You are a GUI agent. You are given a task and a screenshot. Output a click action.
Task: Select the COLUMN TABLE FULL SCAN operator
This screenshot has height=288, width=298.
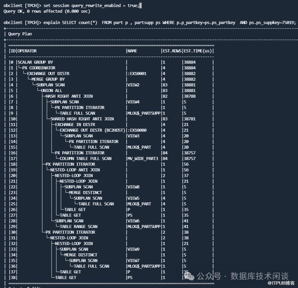point(85,158)
